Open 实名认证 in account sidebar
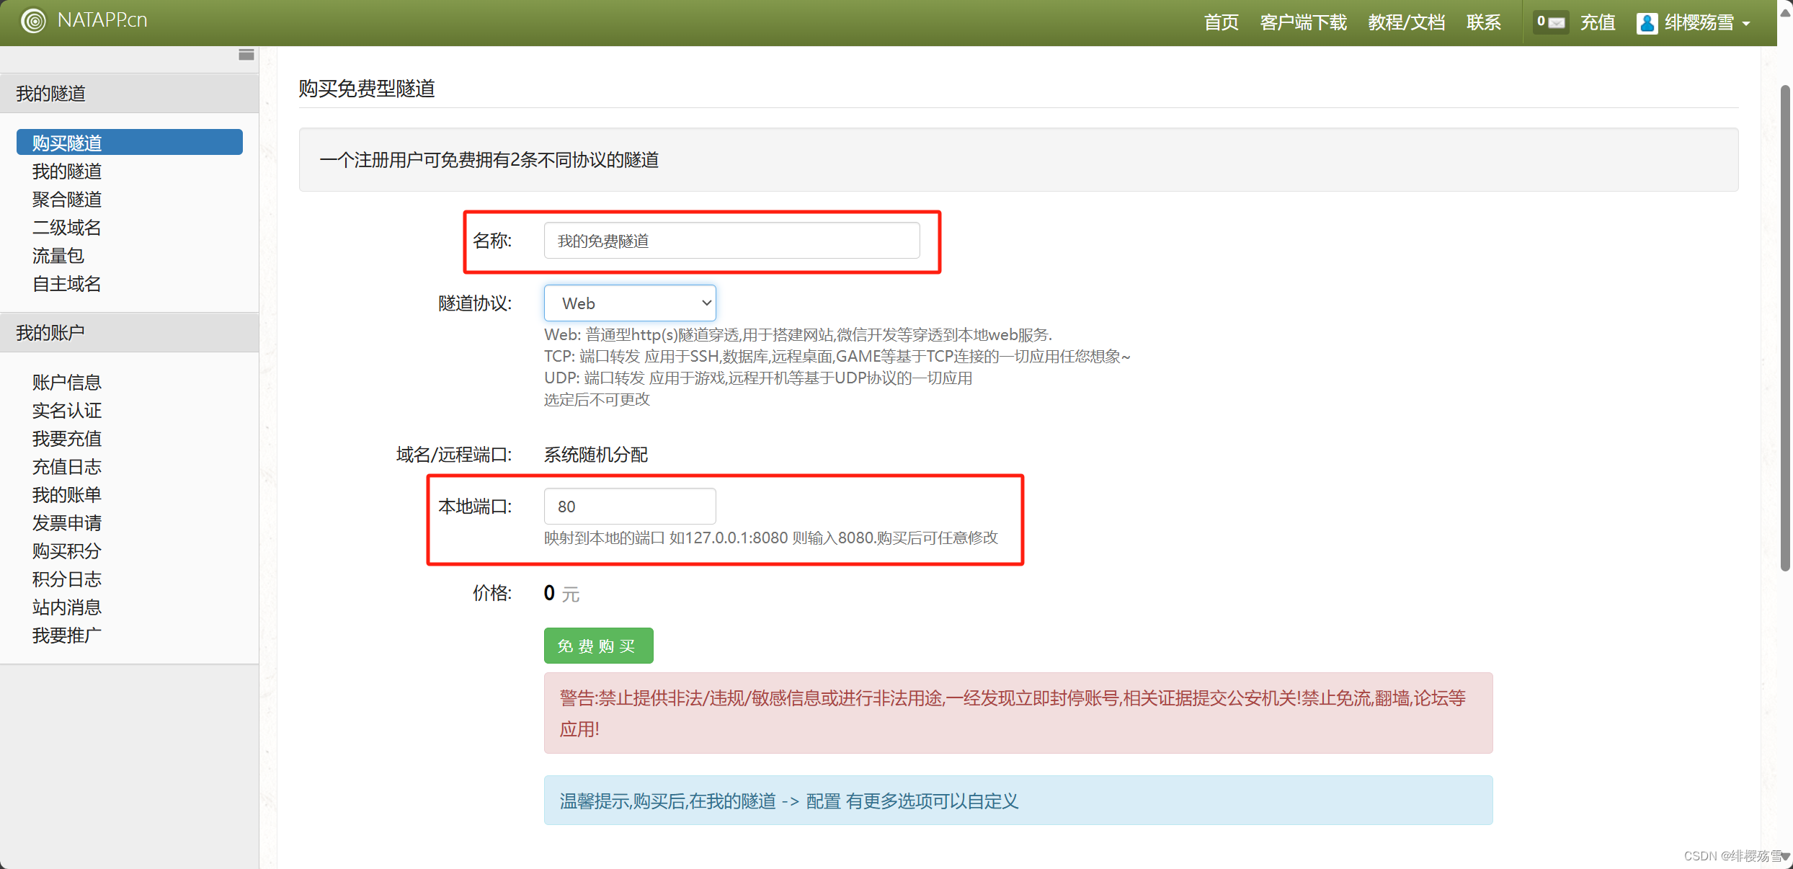1793x869 pixels. pyautogui.click(x=67, y=411)
